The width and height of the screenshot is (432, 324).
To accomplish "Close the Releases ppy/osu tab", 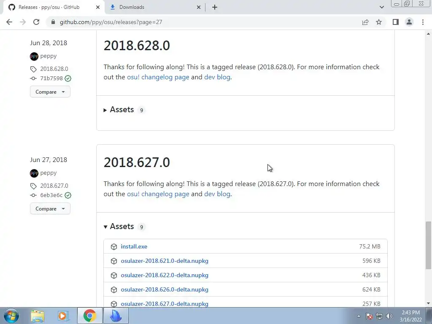I will pyautogui.click(x=98, y=7).
